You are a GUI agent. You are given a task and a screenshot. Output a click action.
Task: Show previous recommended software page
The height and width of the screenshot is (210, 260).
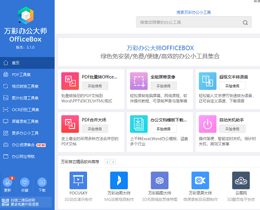[107, 162]
